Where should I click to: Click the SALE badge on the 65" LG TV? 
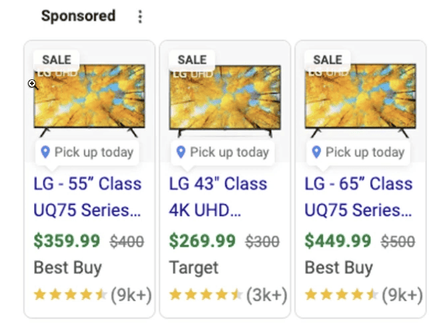[x=328, y=60]
